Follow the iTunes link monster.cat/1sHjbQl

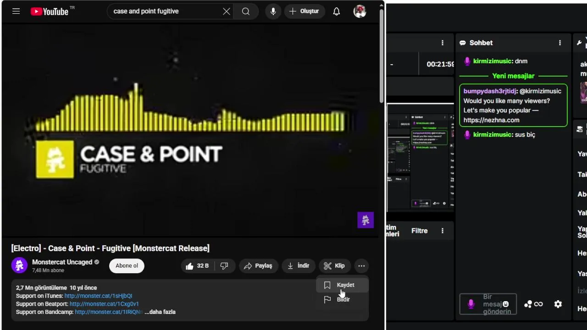[98, 296]
